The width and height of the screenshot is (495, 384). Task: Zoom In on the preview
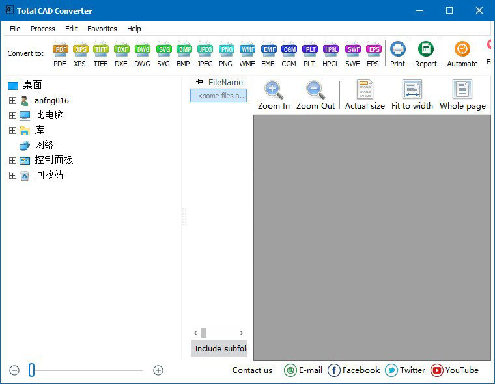click(274, 95)
